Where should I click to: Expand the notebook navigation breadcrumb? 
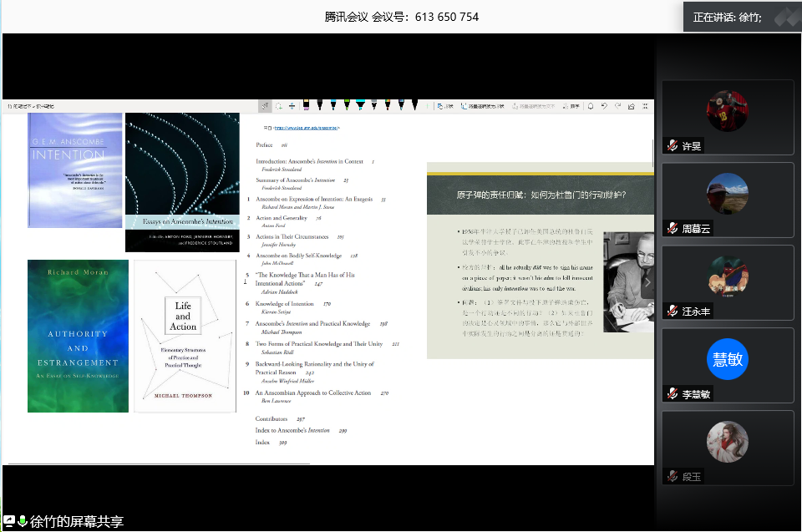31,106
